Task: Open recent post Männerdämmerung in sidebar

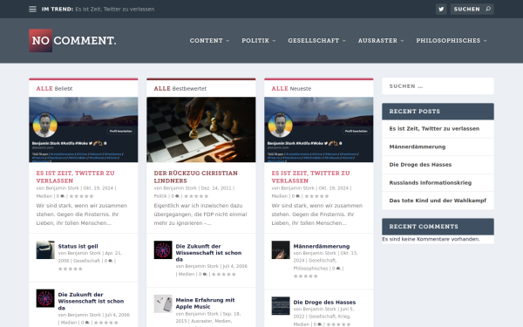Action: [x=418, y=146]
